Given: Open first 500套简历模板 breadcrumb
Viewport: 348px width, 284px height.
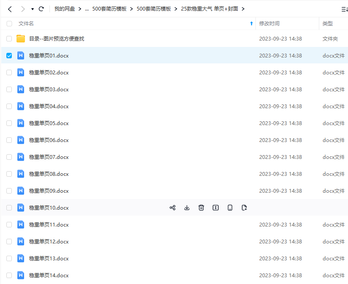Looking at the screenshot, I should pos(109,9).
